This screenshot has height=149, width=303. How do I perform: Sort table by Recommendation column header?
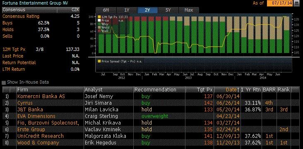(x=159, y=90)
